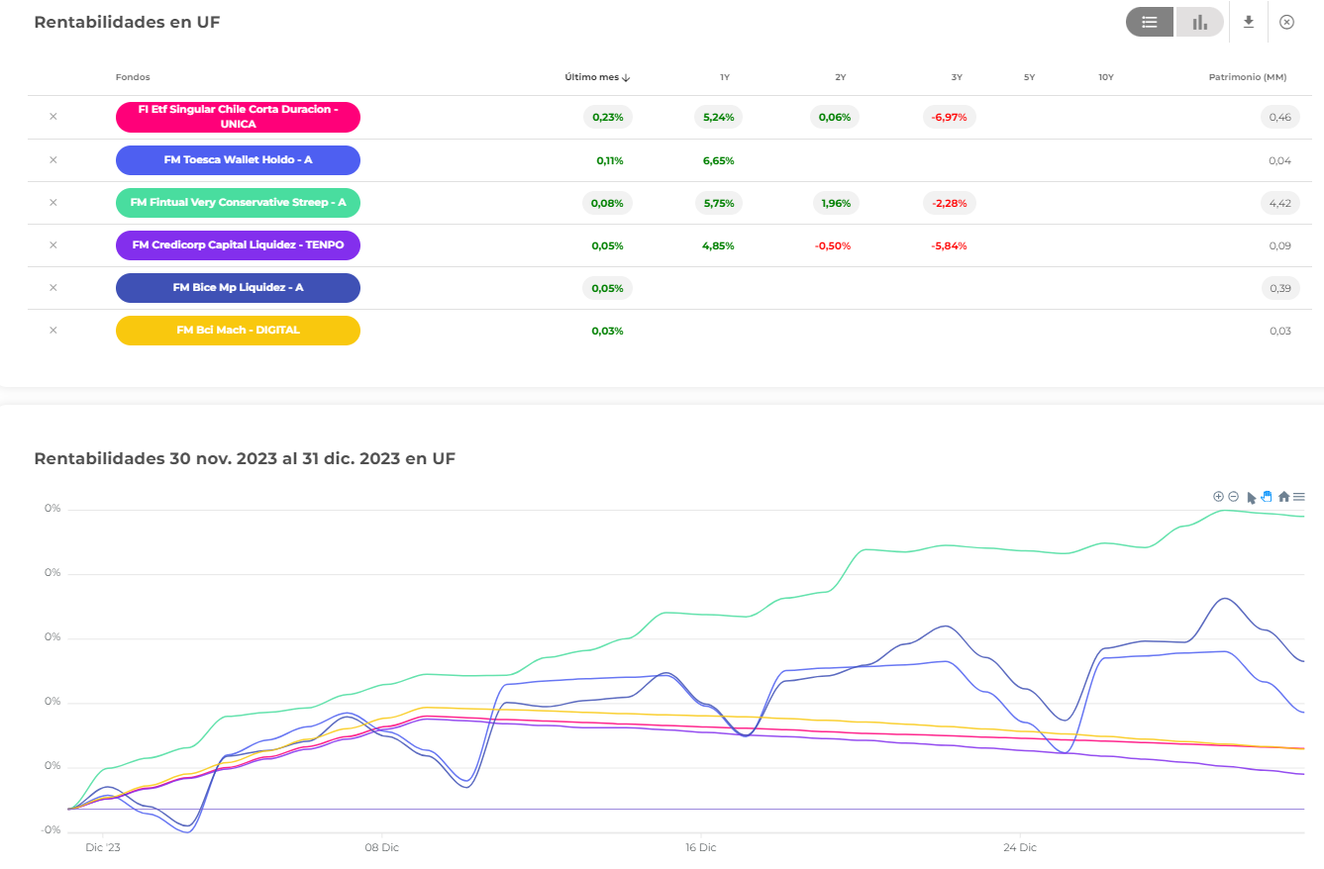The width and height of the screenshot is (1324, 869).
Task: Remove FI Etf Singular Chile fund row
Action: [53, 117]
